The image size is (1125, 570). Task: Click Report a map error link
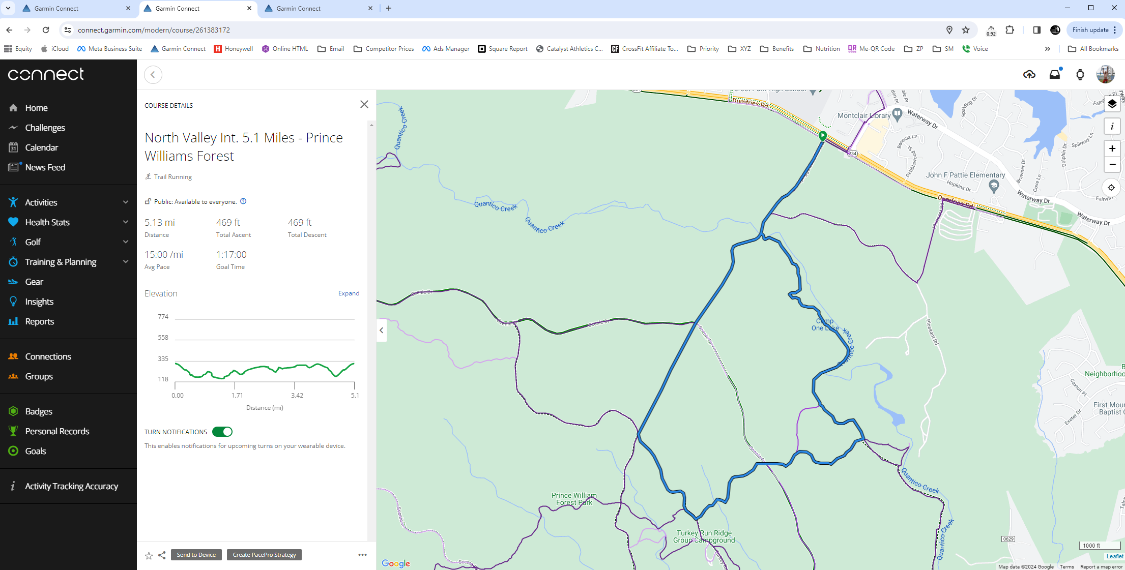[x=1101, y=566]
